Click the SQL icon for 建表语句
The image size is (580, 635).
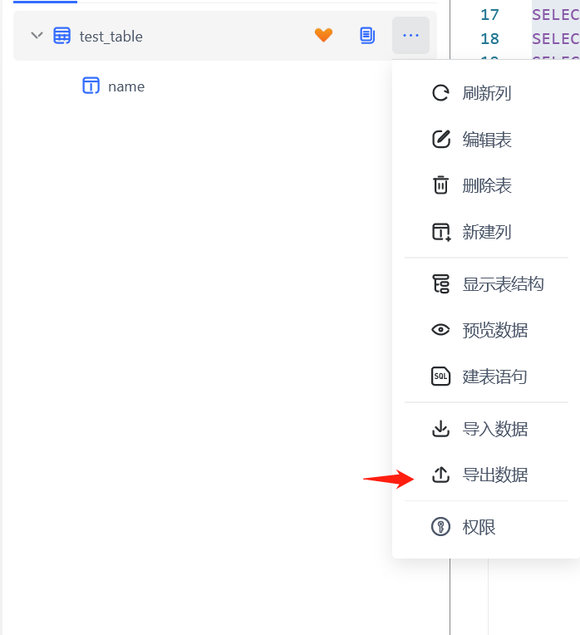pyautogui.click(x=440, y=377)
